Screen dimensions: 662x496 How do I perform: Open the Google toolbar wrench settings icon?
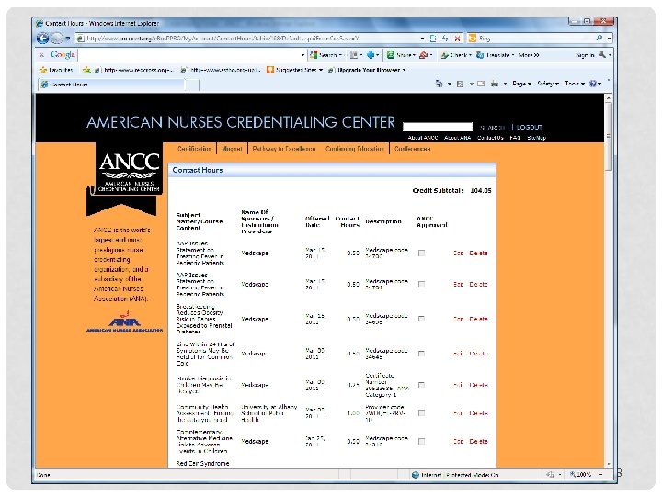coord(602,55)
